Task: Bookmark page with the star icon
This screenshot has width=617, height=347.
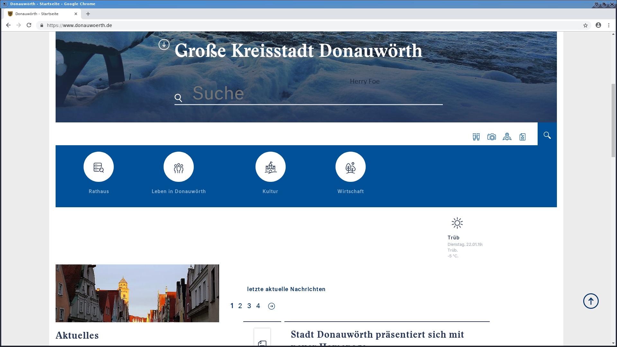Action: (x=585, y=25)
